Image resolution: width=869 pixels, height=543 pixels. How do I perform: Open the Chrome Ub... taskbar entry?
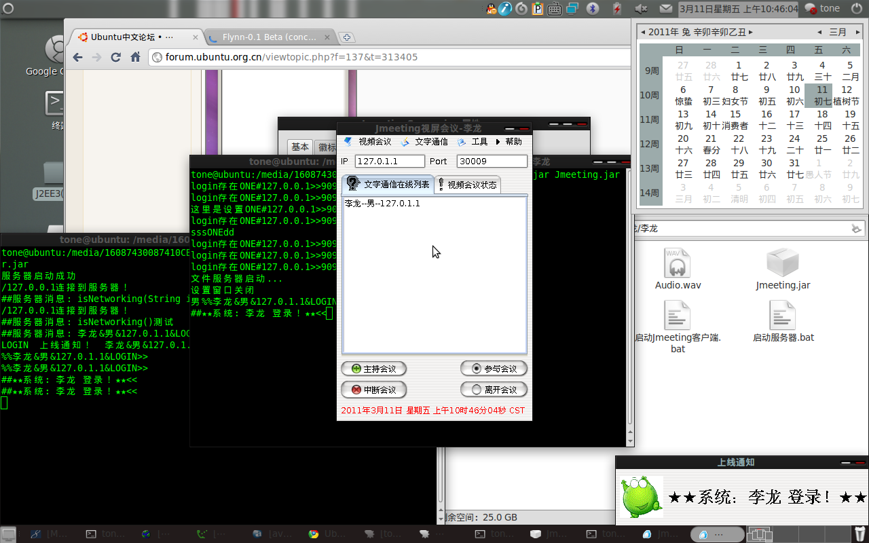point(328,534)
